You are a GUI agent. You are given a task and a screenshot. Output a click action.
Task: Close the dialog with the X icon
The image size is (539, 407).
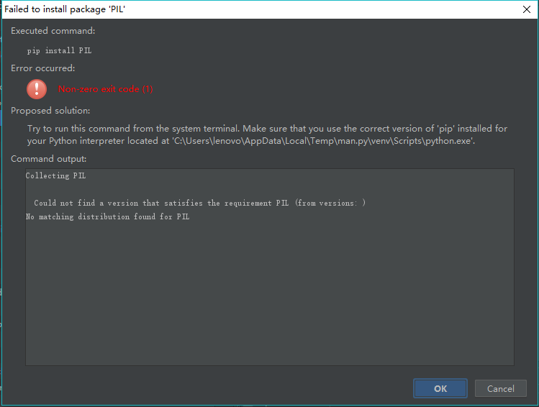pyautogui.click(x=526, y=9)
